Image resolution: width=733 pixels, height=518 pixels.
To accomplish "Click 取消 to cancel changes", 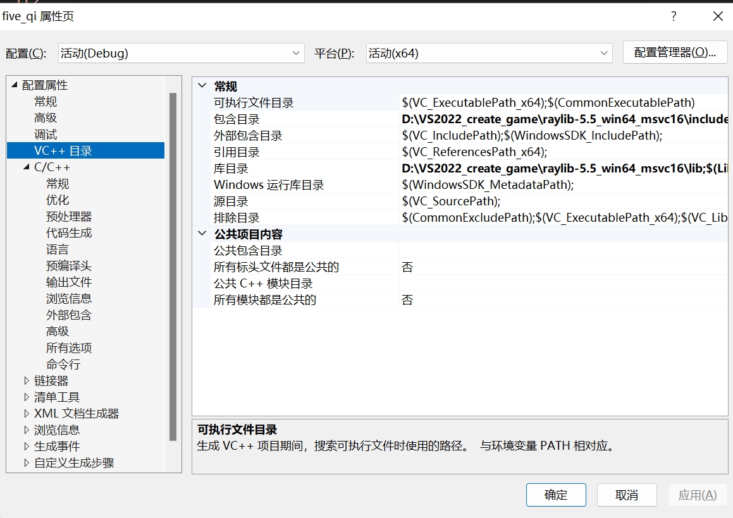I will coord(627,495).
